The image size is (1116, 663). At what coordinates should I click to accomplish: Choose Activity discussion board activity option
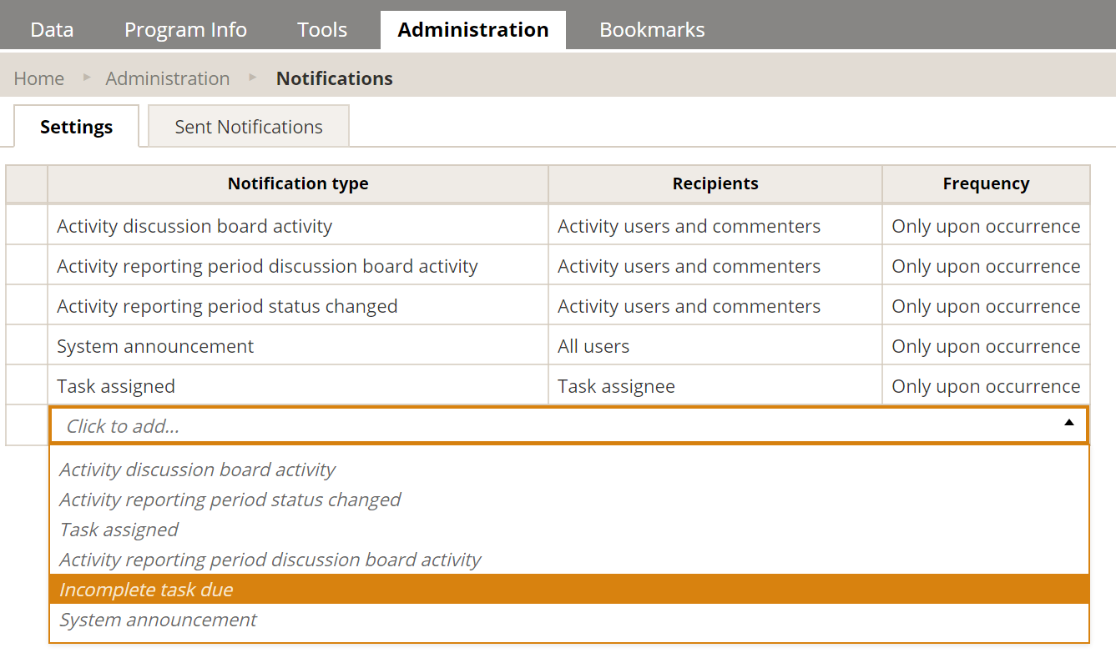569,469
